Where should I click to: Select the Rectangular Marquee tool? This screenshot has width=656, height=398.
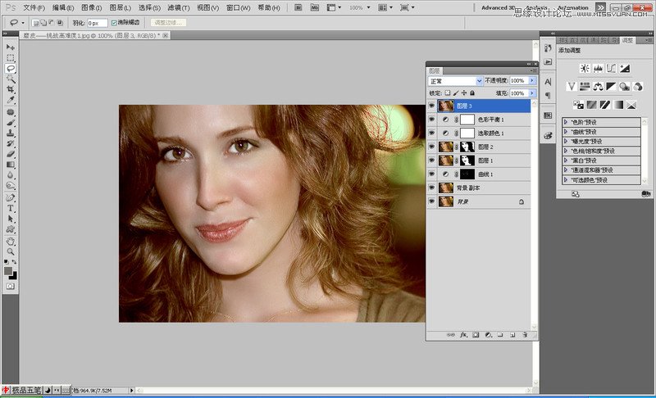coord(11,58)
